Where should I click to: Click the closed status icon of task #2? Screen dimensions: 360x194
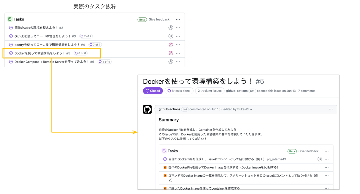[x=11, y=28]
